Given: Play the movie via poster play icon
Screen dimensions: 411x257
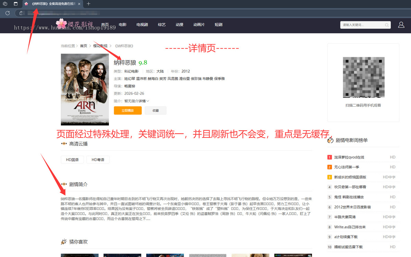Looking at the screenshot, I should click(x=85, y=90).
